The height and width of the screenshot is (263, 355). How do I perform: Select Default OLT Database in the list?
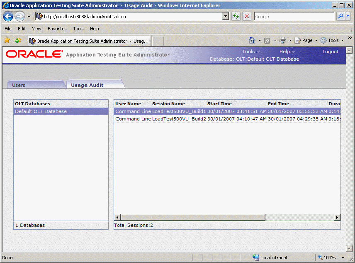click(41, 111)
